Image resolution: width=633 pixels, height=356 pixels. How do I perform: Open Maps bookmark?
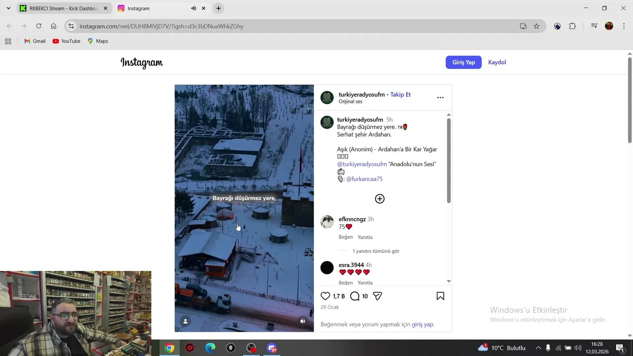pyautogui.click(x=98, y=41)
